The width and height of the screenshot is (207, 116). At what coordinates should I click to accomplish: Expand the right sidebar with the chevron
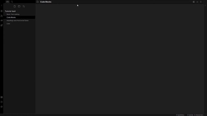pos(205,5)
